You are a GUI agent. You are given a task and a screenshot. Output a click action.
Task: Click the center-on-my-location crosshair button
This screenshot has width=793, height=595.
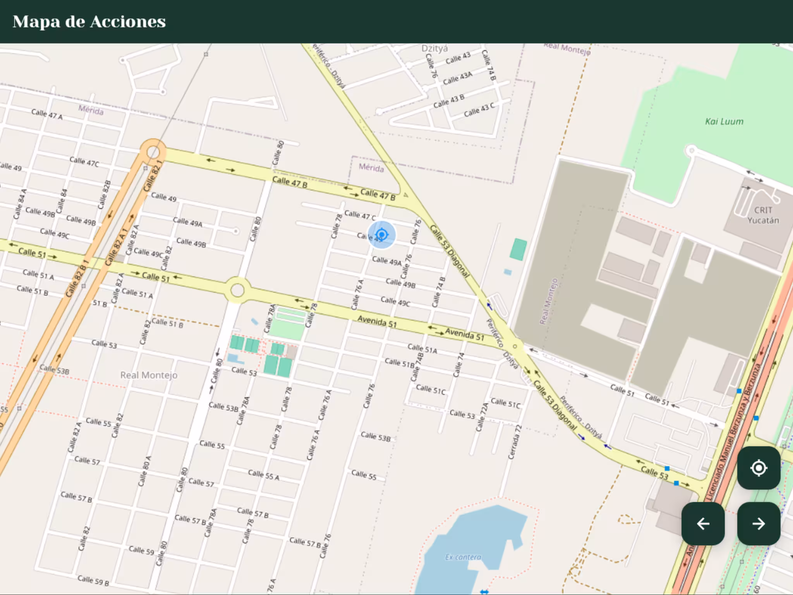[x=758, y=468]
